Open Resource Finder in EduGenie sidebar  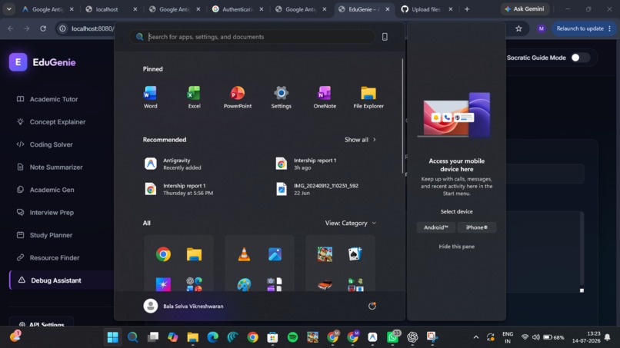point(54,257)
